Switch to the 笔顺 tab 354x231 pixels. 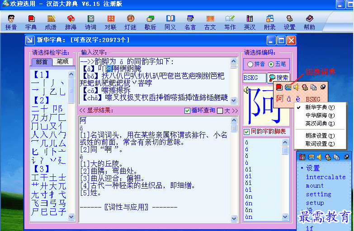tap(62, 61)
